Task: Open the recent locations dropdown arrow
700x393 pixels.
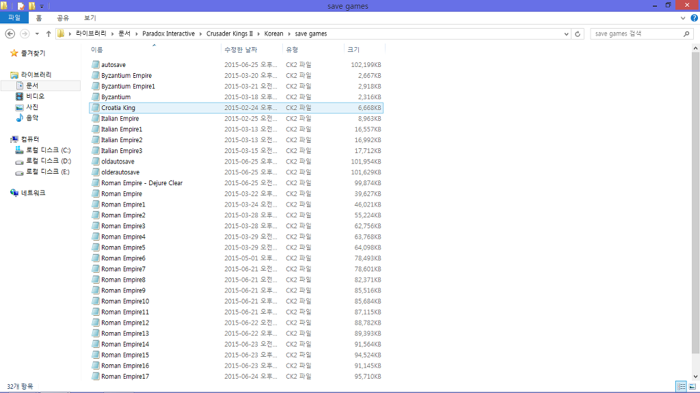Action: pyautogui.click(x=38, y=33)
